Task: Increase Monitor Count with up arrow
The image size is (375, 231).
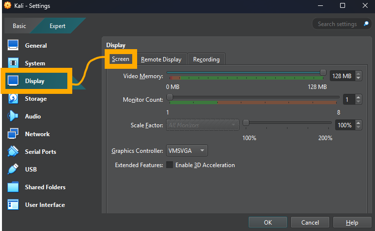Action: (358, 97)
